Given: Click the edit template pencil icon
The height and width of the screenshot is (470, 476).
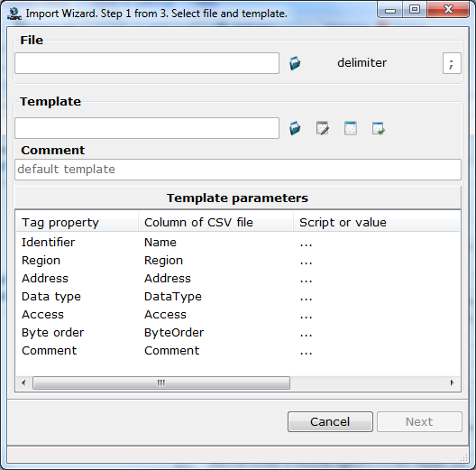Looking at the screenshot, I should [323, 128].
